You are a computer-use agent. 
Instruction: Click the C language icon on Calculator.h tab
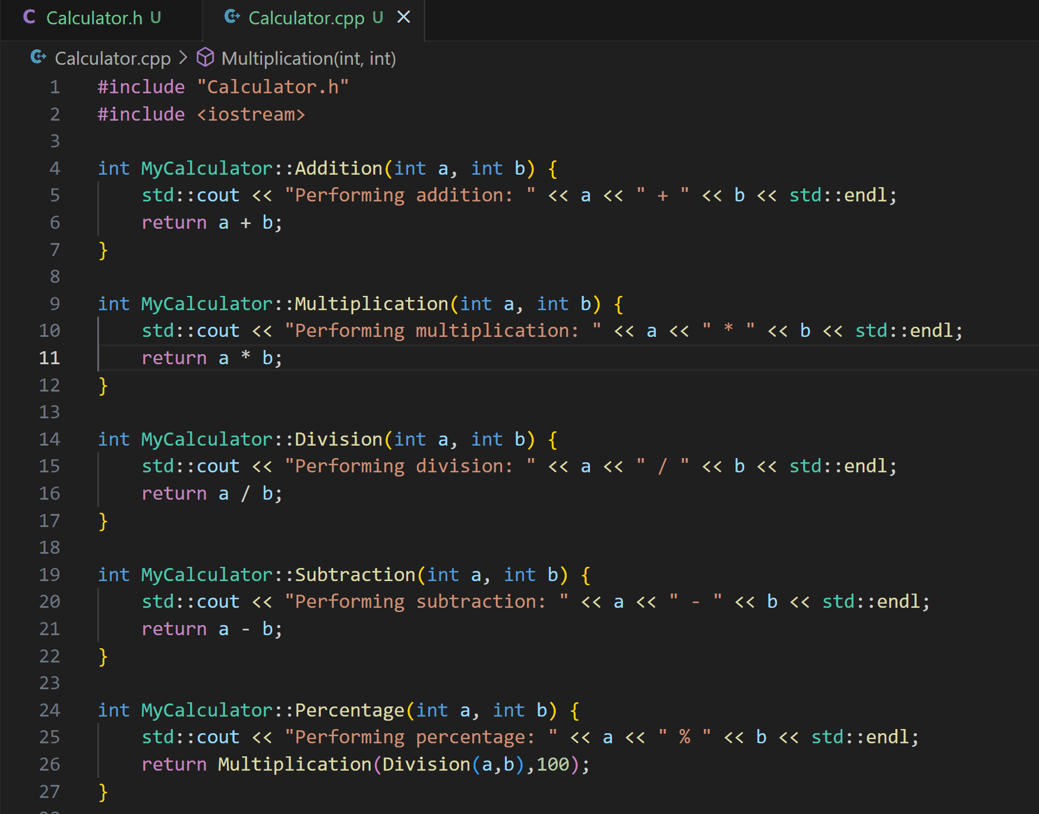30,18
